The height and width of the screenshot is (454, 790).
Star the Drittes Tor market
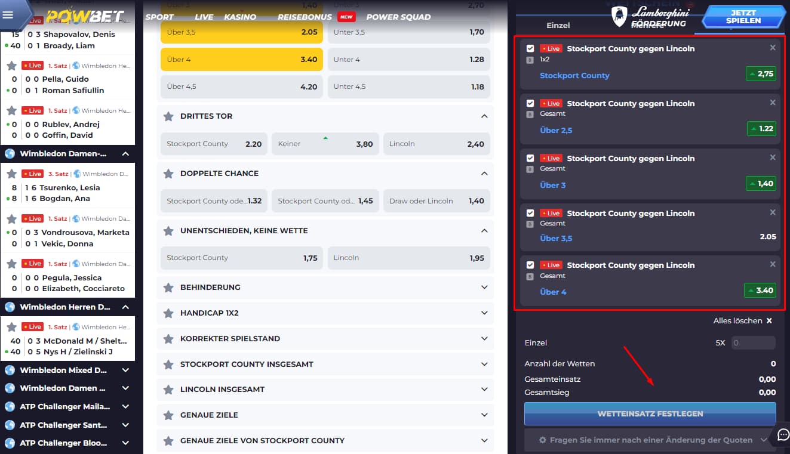click(168, 116)
